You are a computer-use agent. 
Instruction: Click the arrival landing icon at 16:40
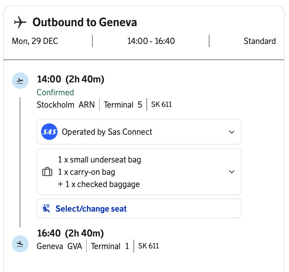(x=20, y=244)
